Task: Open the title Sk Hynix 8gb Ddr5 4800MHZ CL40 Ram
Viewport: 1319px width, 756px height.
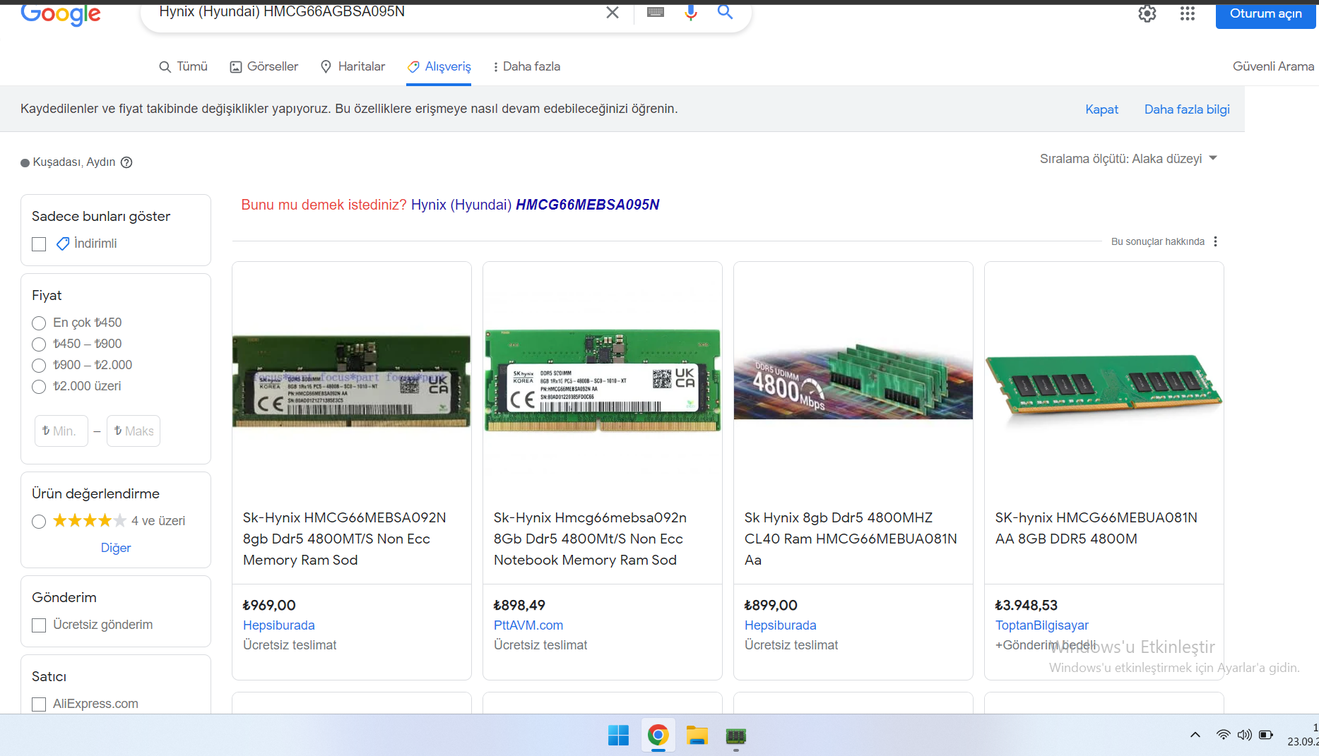Action: pos(851,539)
